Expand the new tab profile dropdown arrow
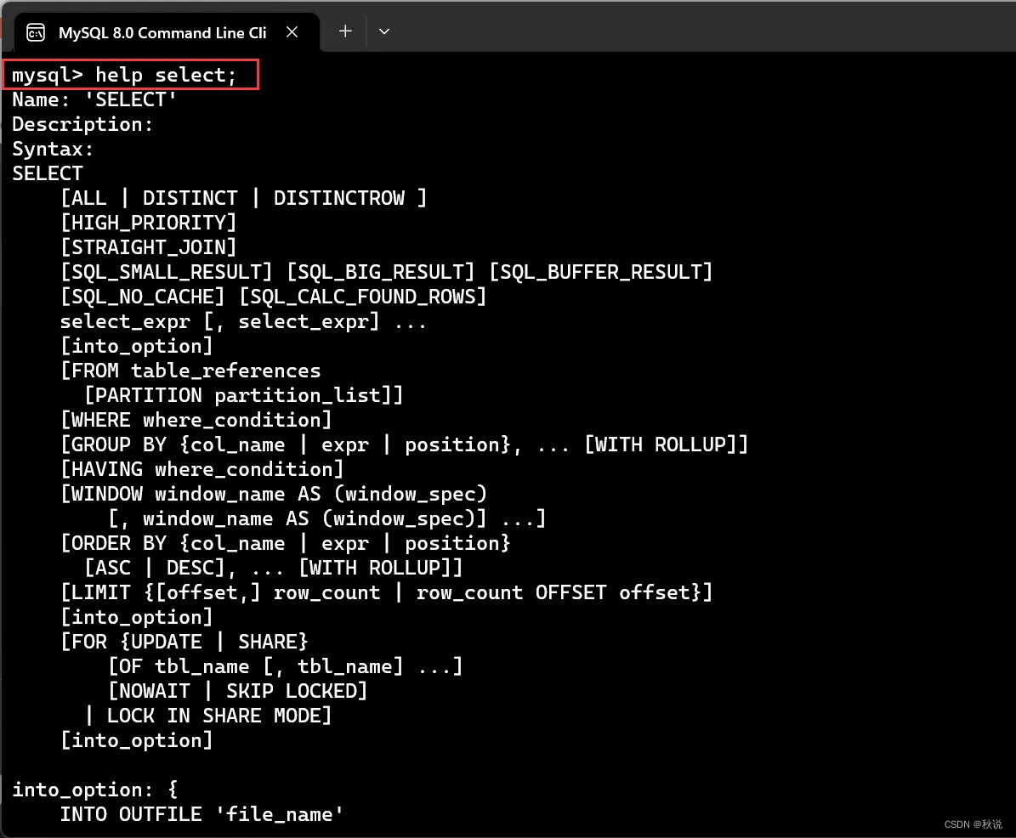The height and width of the screenshot is (838, 1016). (384, 31)
